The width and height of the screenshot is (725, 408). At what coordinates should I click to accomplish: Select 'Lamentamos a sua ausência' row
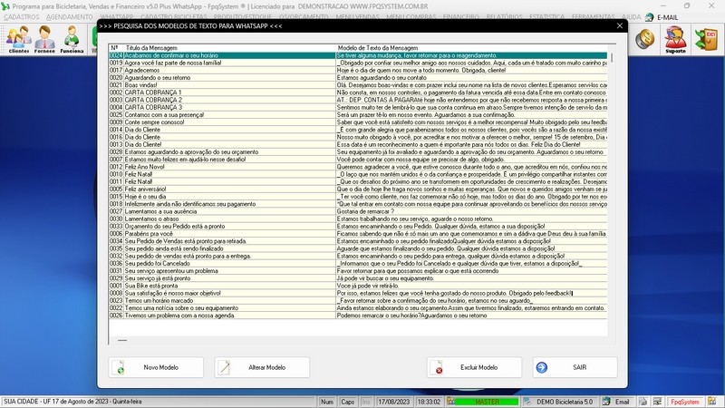tap(358, 211)
